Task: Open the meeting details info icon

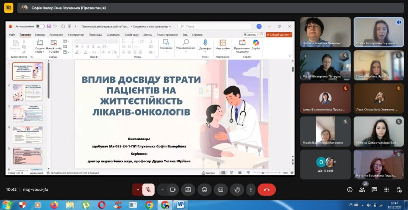Action: (350, 190)
